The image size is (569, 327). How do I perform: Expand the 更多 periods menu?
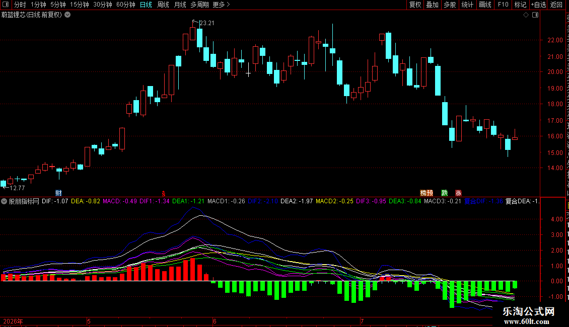[x=222, y=5]
